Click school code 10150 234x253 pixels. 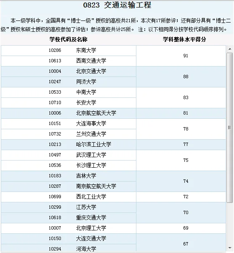pos(55,238)
